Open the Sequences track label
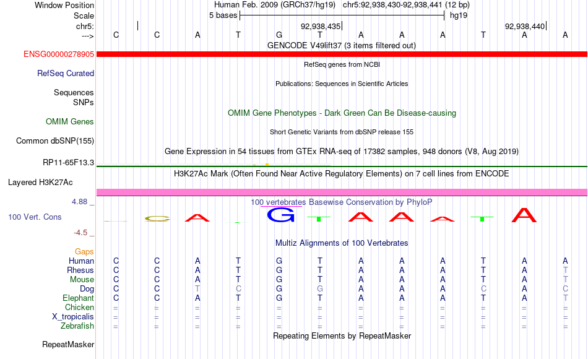The width and height of the screenshot is (588, 359). click(x=74, y=92)
